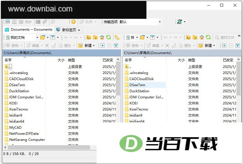Sort left panel by 类型 column header

pyautogui.click(x=84, y=60)
